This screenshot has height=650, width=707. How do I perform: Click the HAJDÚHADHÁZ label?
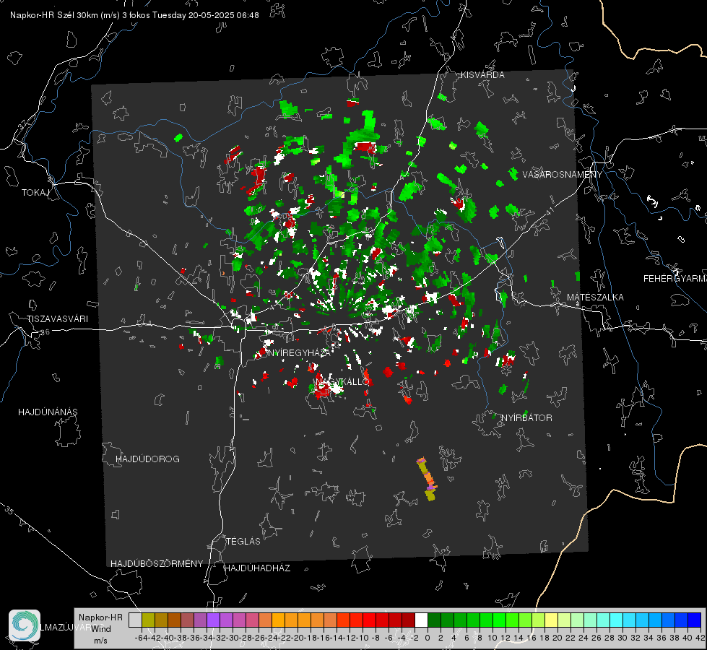pos(257,568)
